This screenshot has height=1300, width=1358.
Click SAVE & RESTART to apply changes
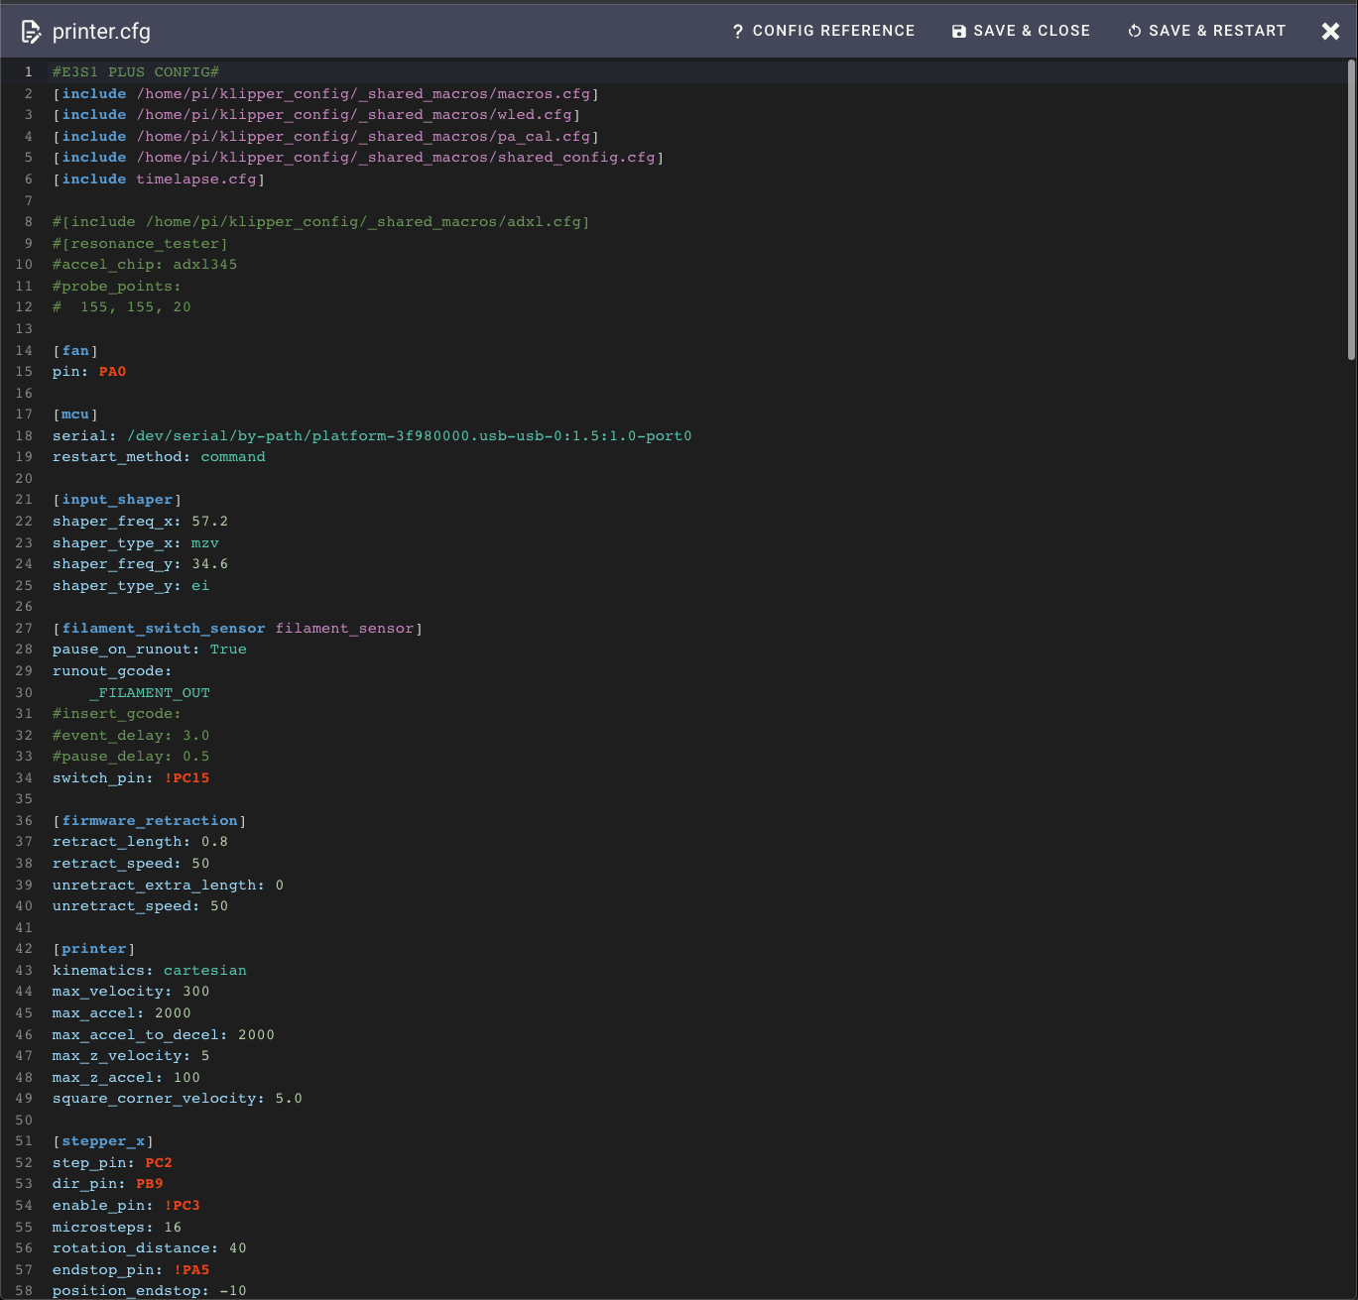[1218, 31]
